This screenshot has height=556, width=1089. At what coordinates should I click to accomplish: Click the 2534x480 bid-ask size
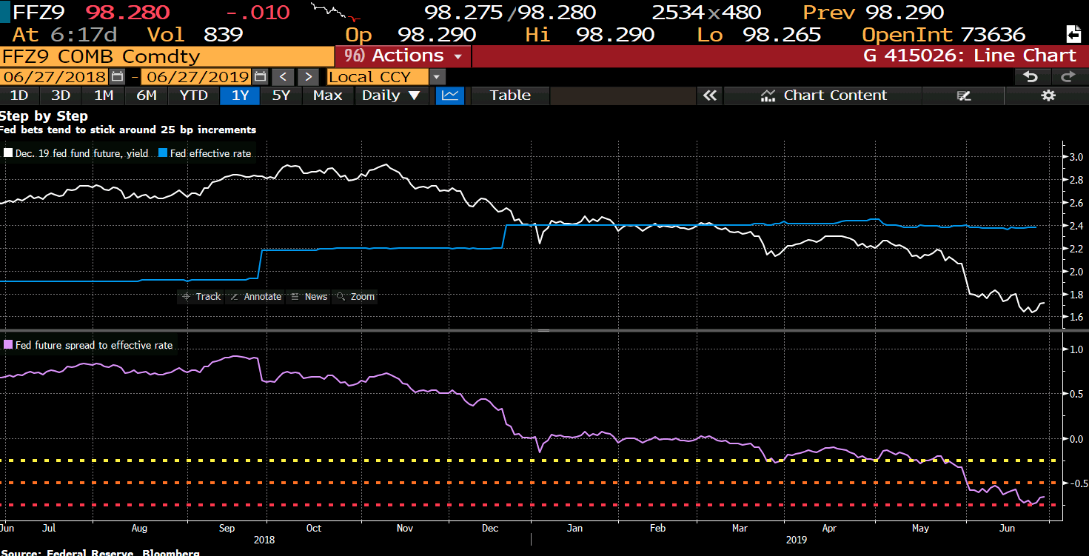pos(708,13)
